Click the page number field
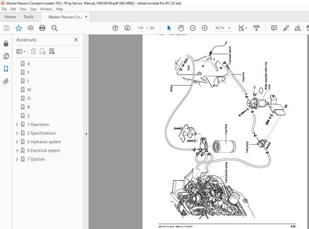 (141, 28)
